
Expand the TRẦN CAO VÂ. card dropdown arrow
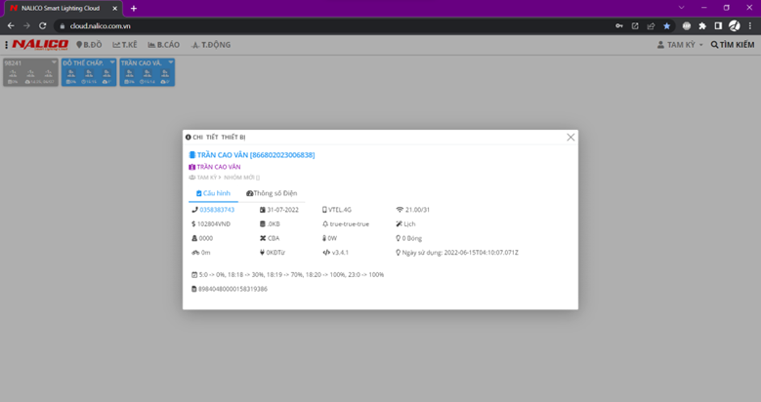coord(170,62)
